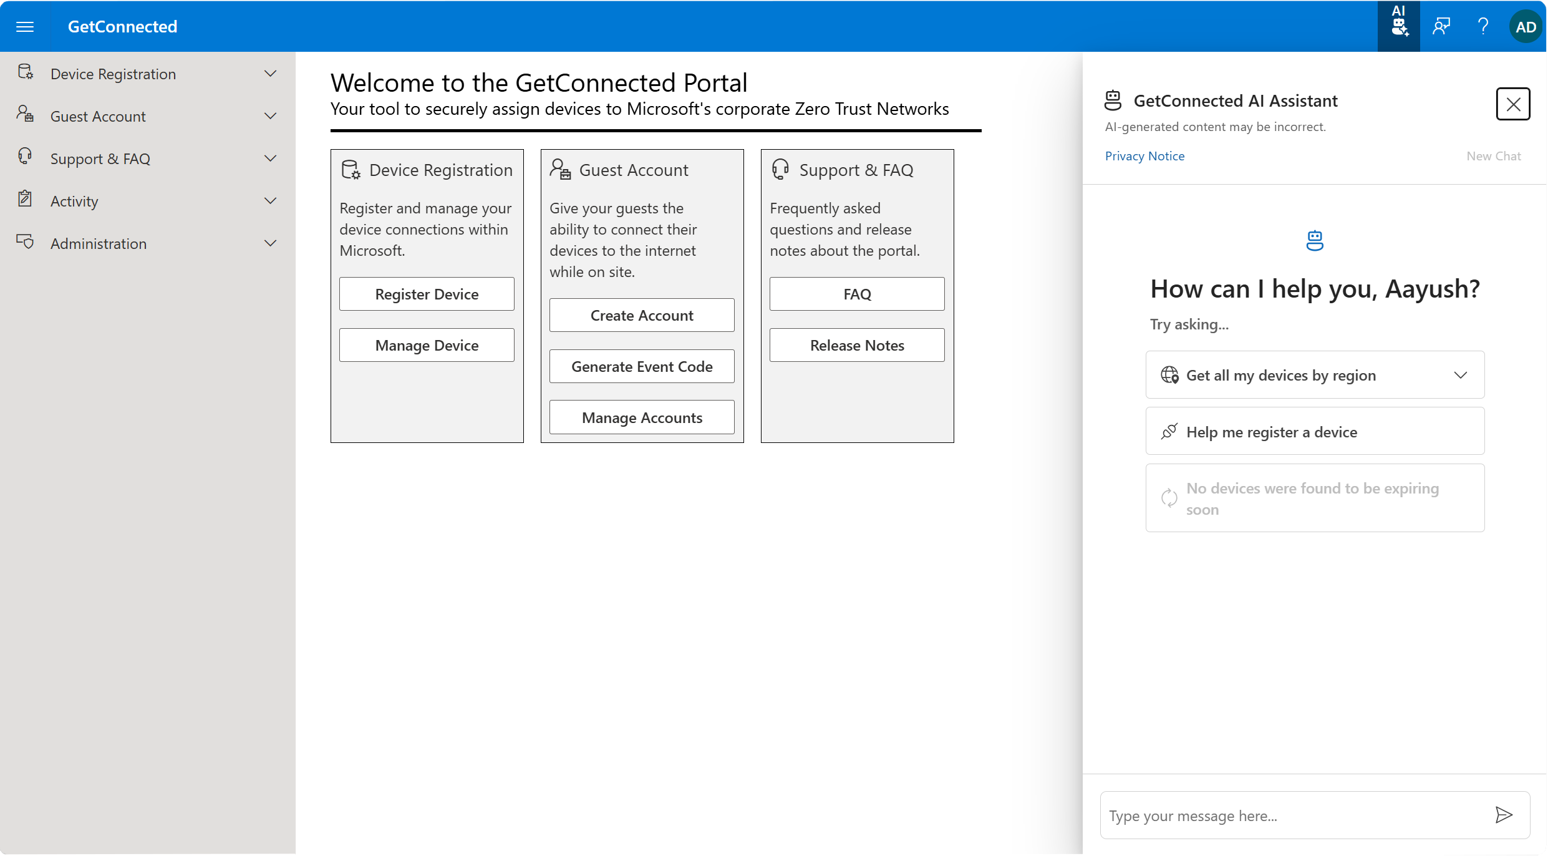Click the Register Device button
Screen dimensions: 1548x856
click(427, 294)
